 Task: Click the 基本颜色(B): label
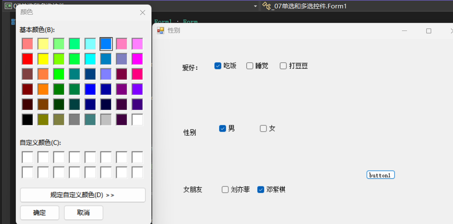point(37,30)
